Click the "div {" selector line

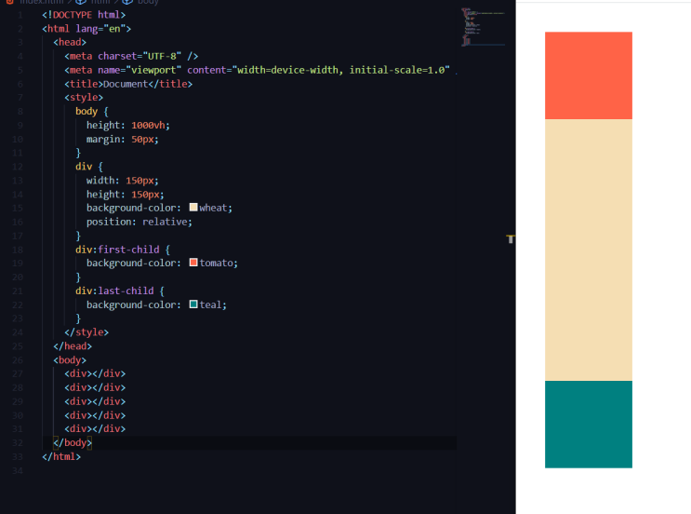coord(89,167)
